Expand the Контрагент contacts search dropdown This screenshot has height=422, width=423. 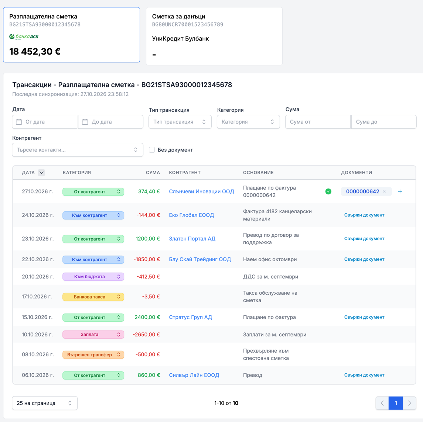point(78,150)
